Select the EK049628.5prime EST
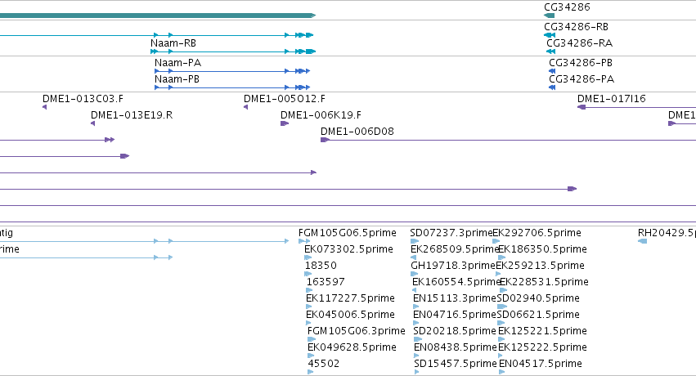The width and height of the screenshot is (696, 376). (x=352, y=347)
